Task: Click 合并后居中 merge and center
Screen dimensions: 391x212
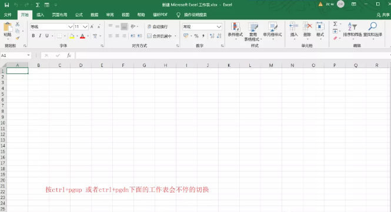Action: tap(159, 36)
